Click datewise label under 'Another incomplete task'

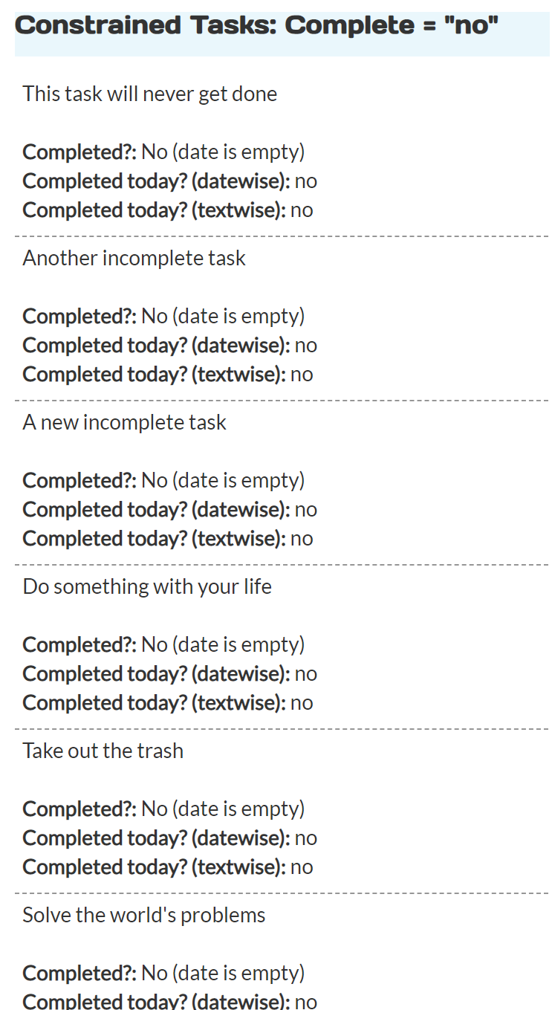tap(156, 346)
